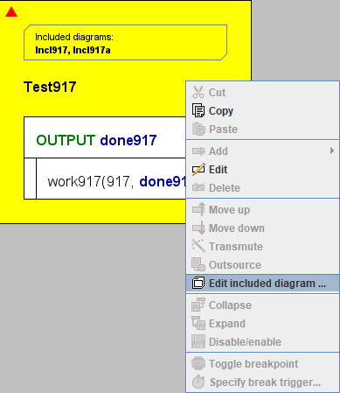Choose Edit in the context menu
Screen dimensions: 340x393
coord(262,170)
